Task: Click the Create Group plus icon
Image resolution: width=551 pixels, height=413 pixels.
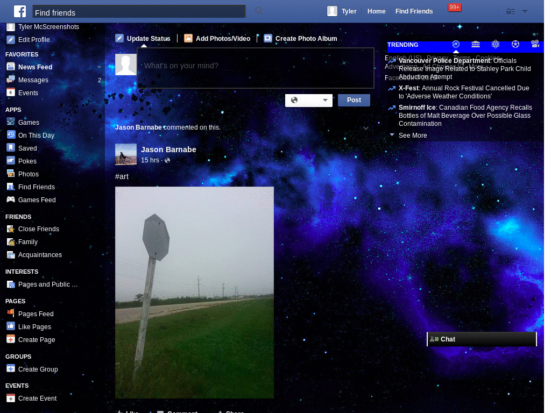Action: tap(11, 369)
